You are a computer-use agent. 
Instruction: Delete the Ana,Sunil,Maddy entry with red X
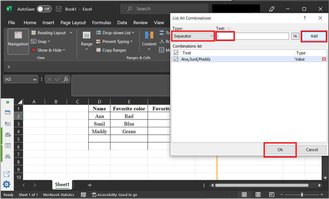(324, 59)
